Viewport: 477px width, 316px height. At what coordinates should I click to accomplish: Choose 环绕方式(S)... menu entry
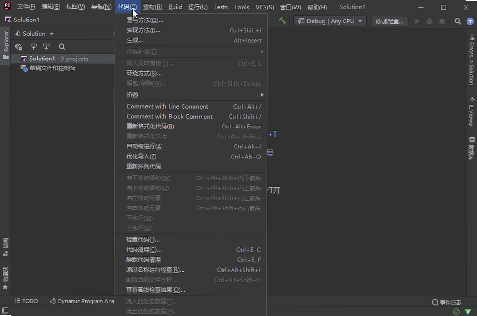click(x=191, y=73)
